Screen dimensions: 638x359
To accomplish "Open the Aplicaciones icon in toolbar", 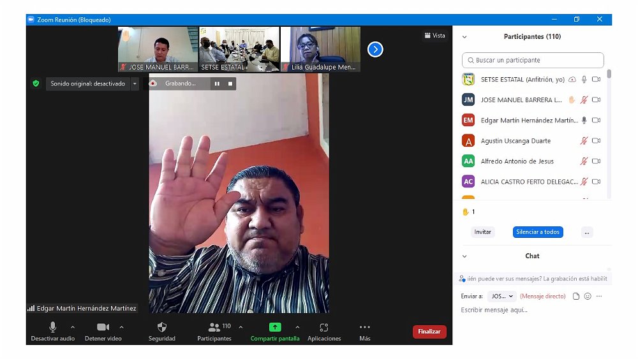I will (324, 327).
